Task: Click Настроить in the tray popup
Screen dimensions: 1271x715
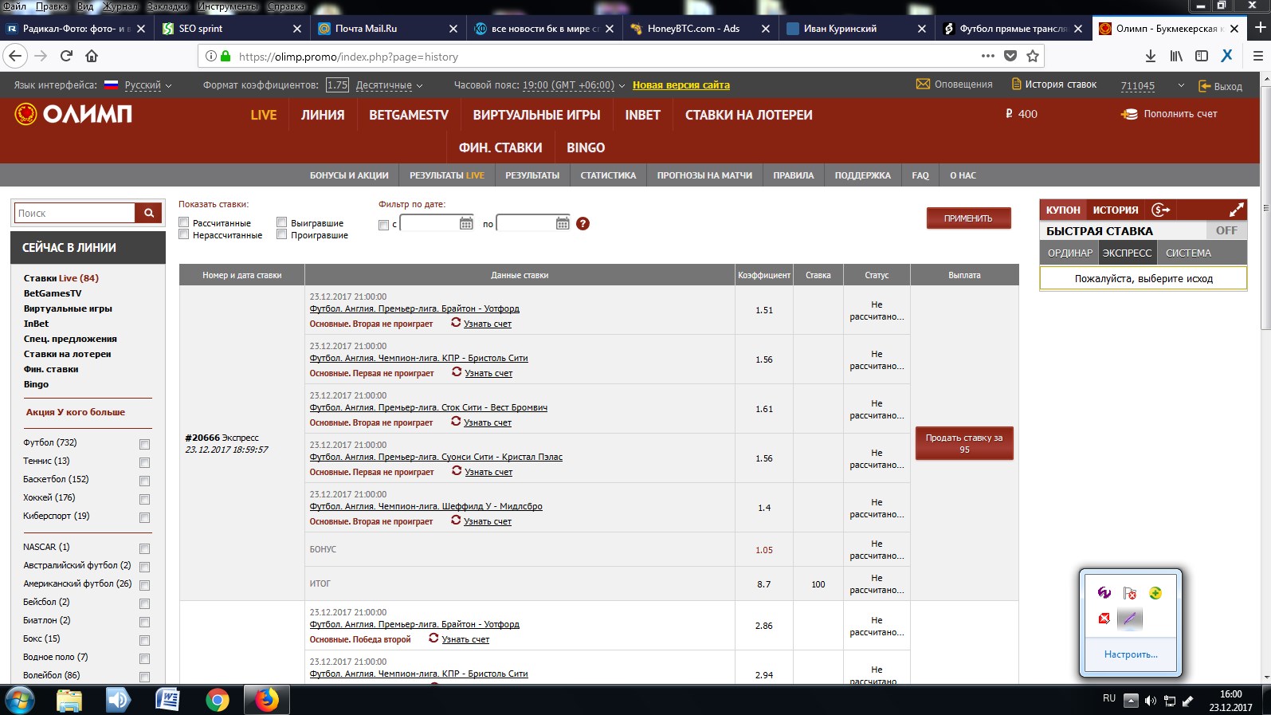Action: click(x=1131, y=654)
